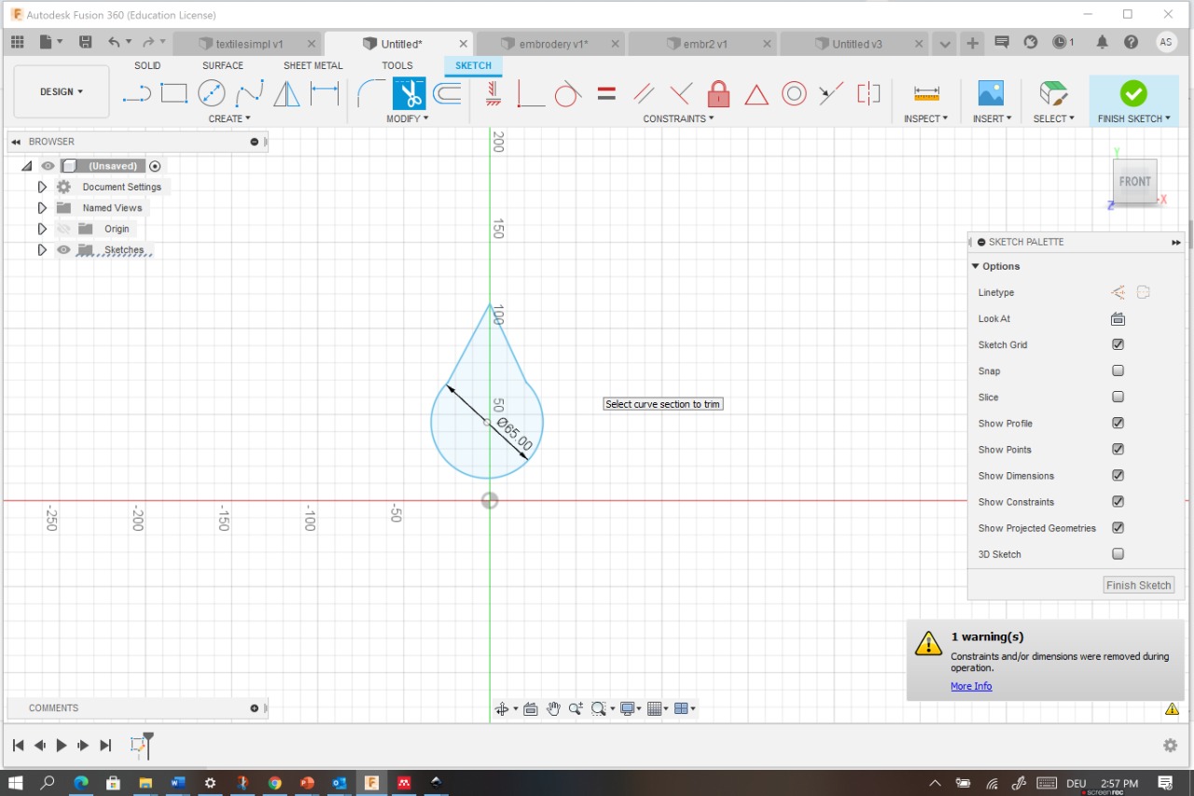
Task: Click the active Trim scissors tool
Action: click(409, 93)
